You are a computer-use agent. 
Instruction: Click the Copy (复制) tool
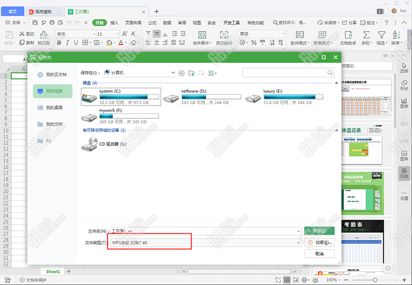coord(27,43)
